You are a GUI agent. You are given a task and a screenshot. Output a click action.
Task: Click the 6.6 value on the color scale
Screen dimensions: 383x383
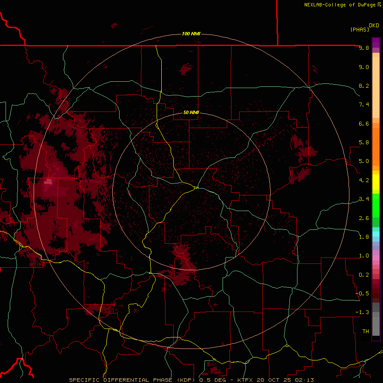tap(364, 123)
